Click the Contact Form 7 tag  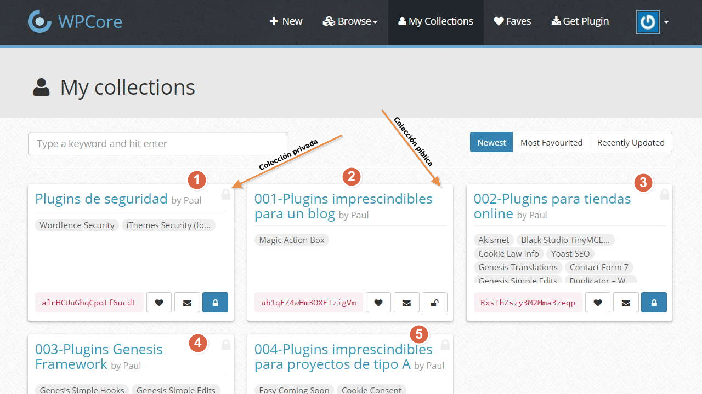[x=599, y=268]
